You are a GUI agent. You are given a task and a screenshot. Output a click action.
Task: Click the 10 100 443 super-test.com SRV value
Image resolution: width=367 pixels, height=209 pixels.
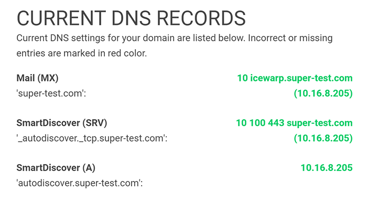(294, 123)
